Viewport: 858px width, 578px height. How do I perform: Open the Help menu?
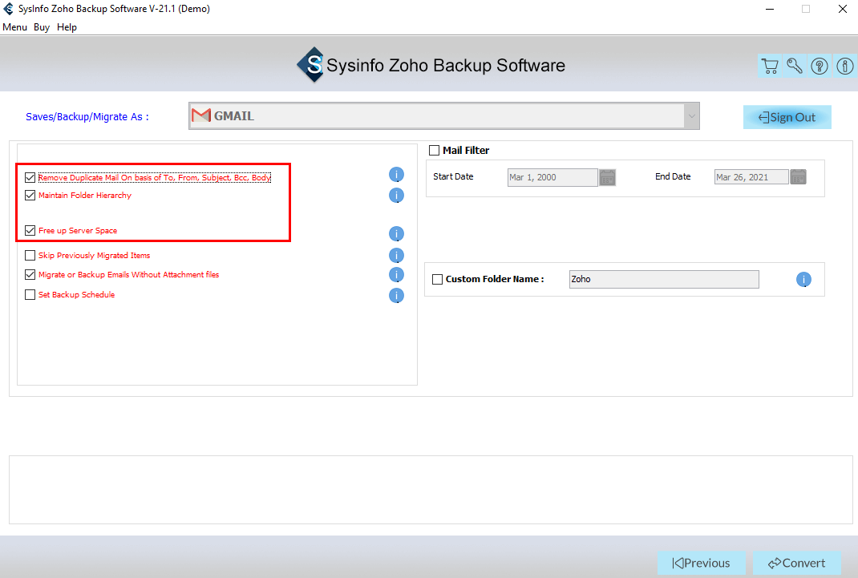pos(67,27)
